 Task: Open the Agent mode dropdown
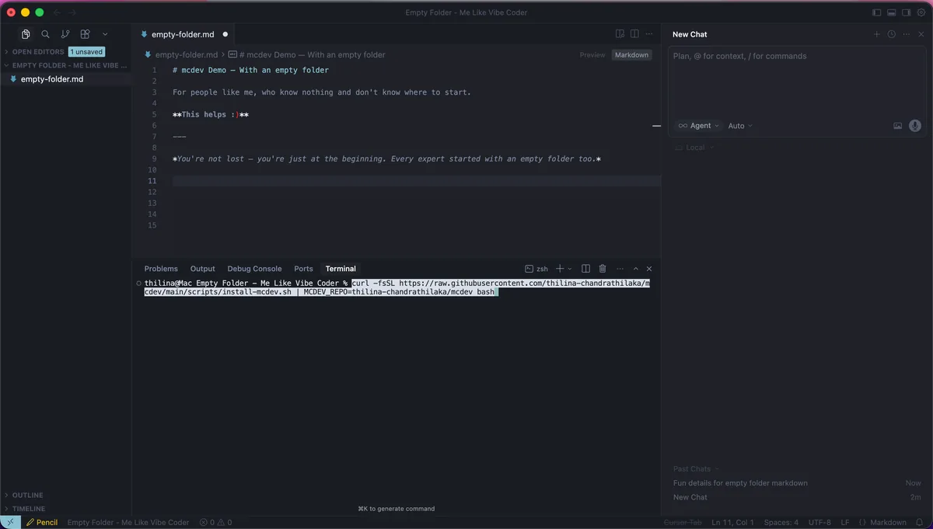[698, 126]
